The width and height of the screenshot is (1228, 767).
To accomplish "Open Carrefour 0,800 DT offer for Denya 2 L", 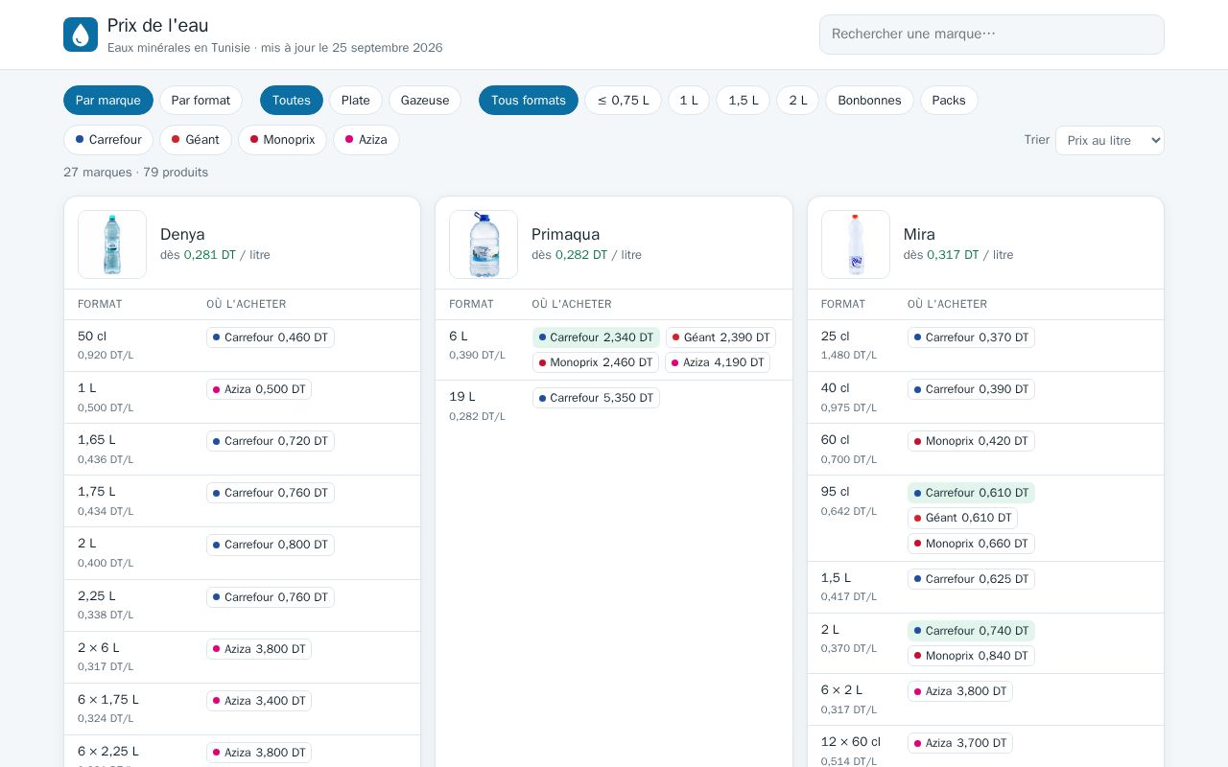I will point(271,545).
